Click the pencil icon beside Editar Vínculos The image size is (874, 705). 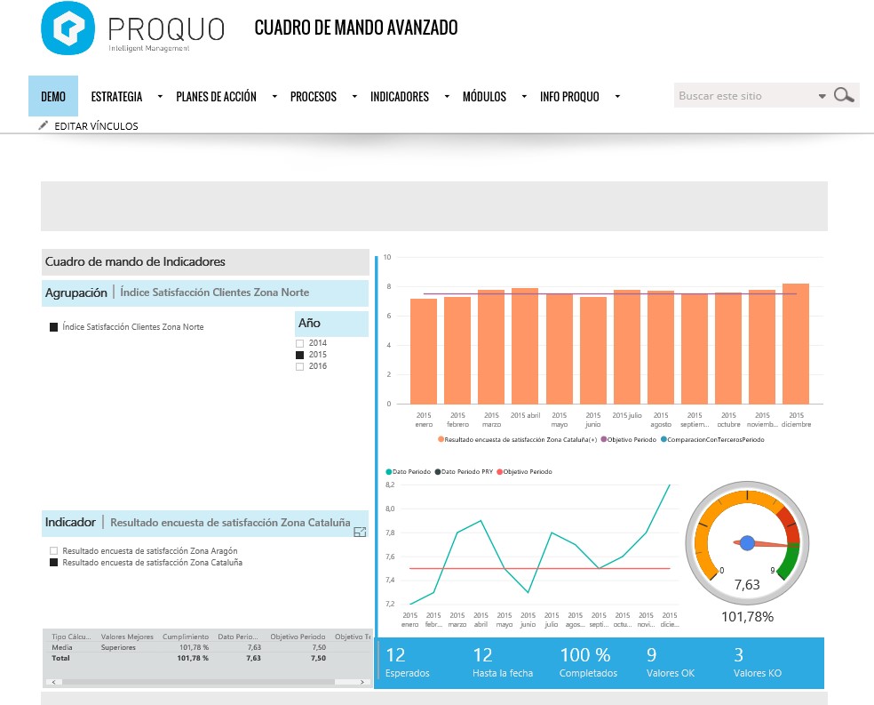pos(44,126)
